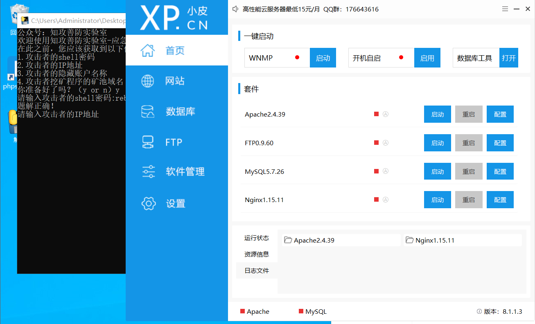Start Nginx1.15.11 service
The width and height of the screenshot is (535, 324).
click(438, 200)
